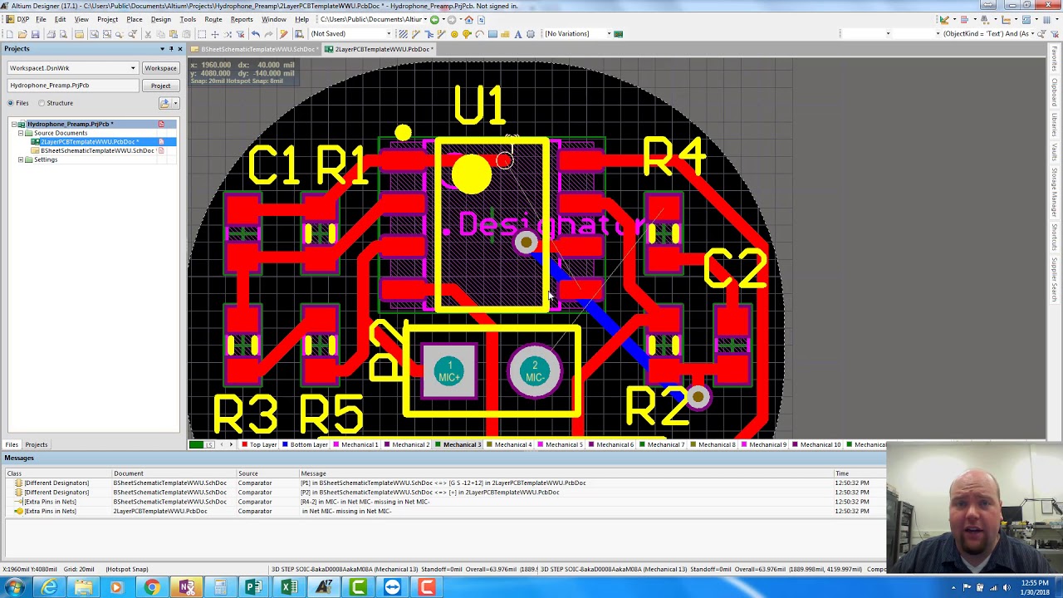Click the interactive routing tool icon

(x=416, y=34)
